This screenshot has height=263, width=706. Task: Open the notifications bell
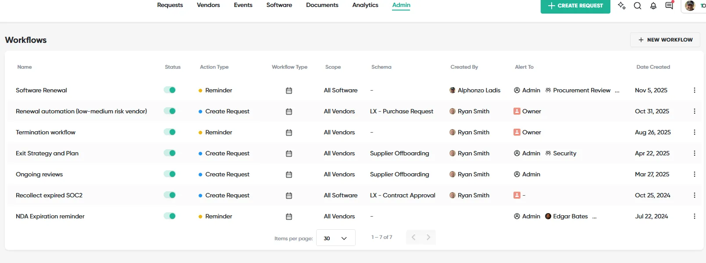(x=653, y=6)
